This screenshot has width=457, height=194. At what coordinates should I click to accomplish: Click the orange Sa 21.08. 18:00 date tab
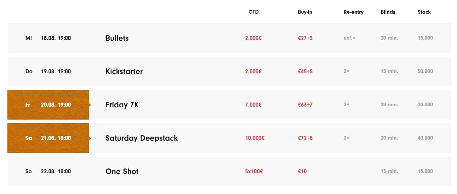(x=48, y=138)
